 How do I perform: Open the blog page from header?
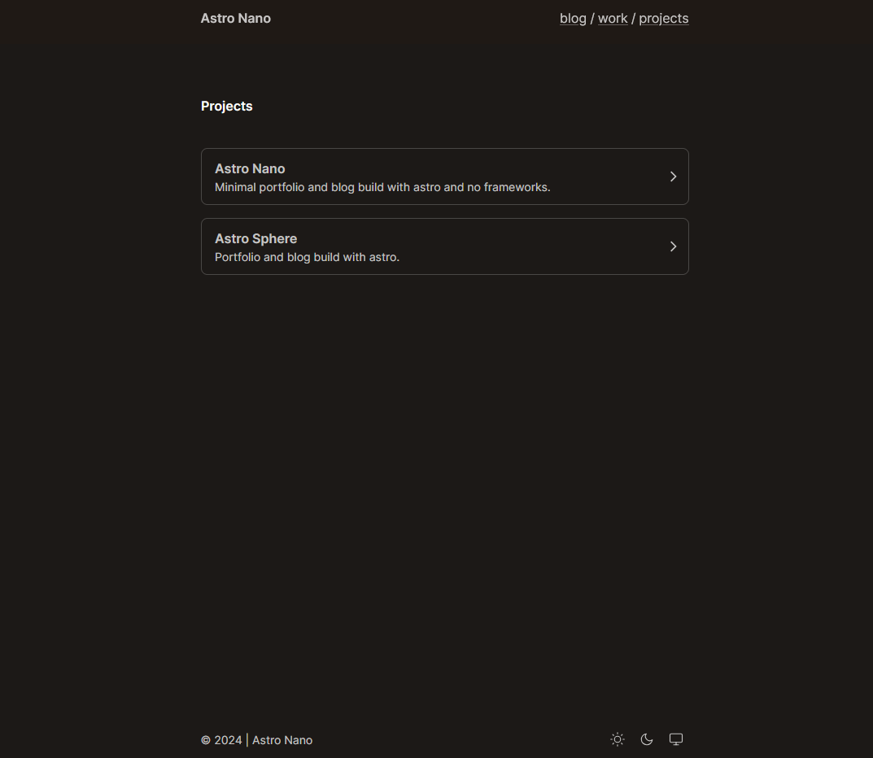click(x=573, y=19)
